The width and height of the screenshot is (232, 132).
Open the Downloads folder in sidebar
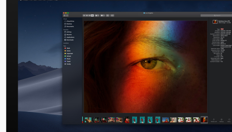(x=70, y=40)
